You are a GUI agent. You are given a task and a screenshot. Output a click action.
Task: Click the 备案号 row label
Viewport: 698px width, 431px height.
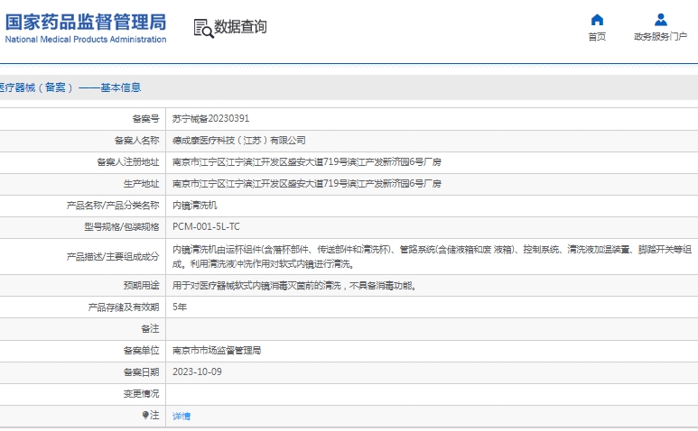pos(145,119)
